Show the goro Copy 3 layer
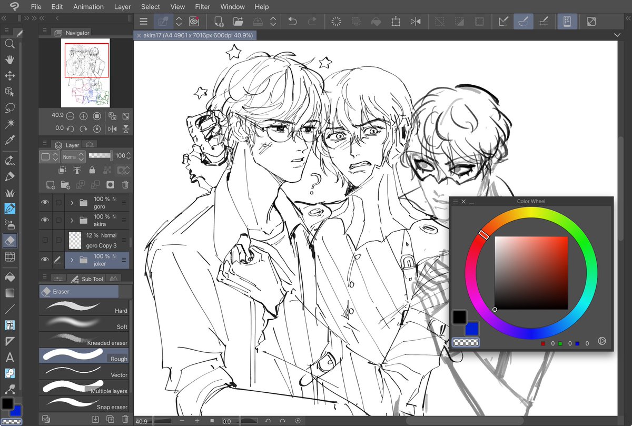Viewport: 632px width, 426px height. point(45,240)
